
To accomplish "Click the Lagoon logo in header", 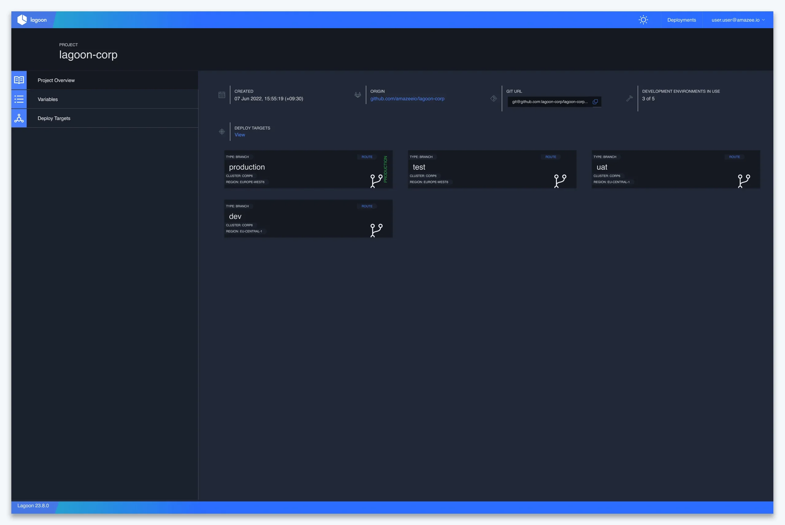I will [32, 20].
